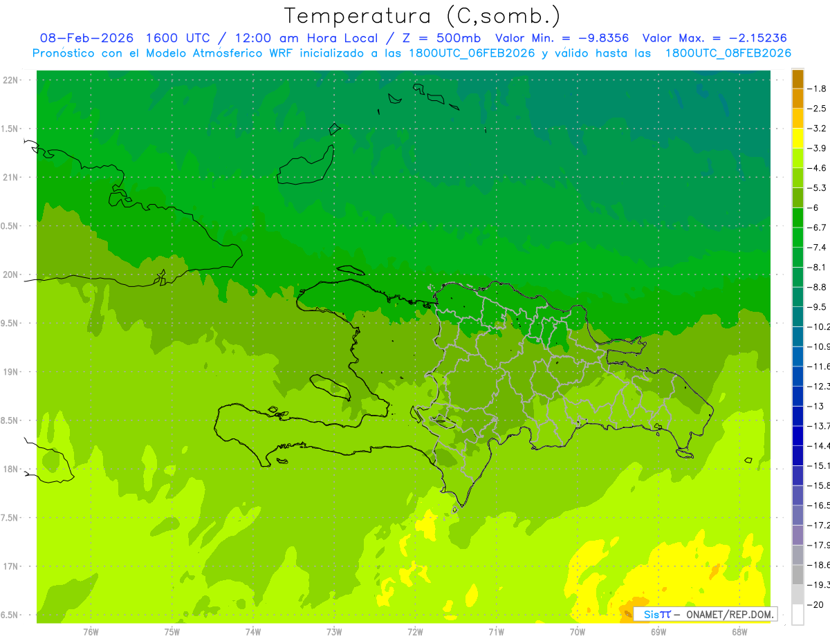Pick the dark orange swatch above -1.8
This screenshot has width=830, height=641.
pyautogui.click(x=797, y=79)
